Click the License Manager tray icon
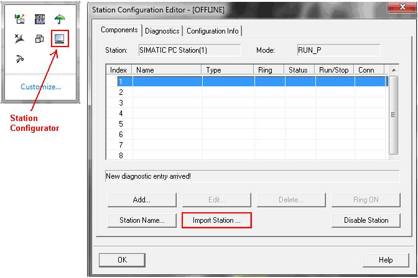The width and height of the screenshot is (418, 278). [x=40, y=19]
